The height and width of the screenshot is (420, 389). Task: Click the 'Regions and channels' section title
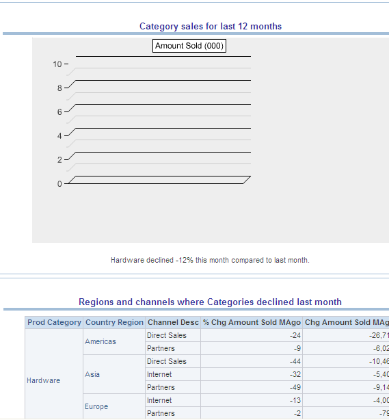coord(210,302)
